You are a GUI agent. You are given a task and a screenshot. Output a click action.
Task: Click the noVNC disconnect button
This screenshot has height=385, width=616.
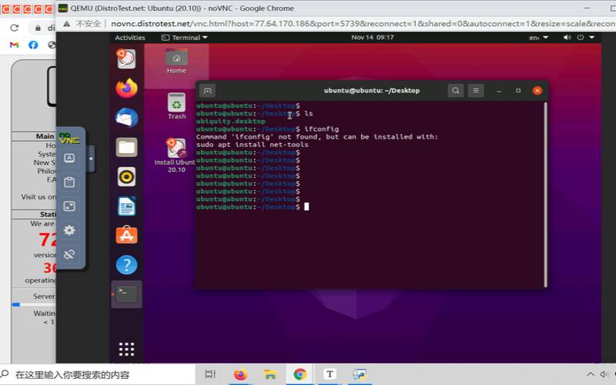(69, 254)
